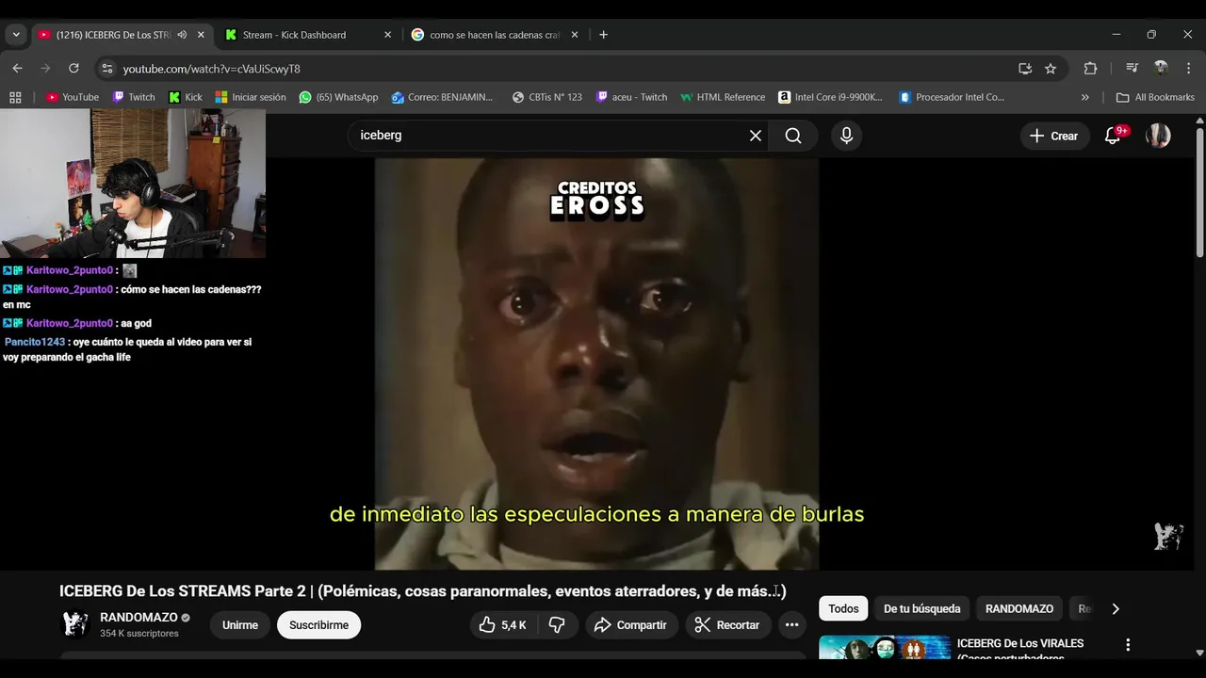Image resolution: width=1206 pixels, height=678 pixels.
Task: Open the All Bookmarks folder
Action: (x=1154, y=97)
